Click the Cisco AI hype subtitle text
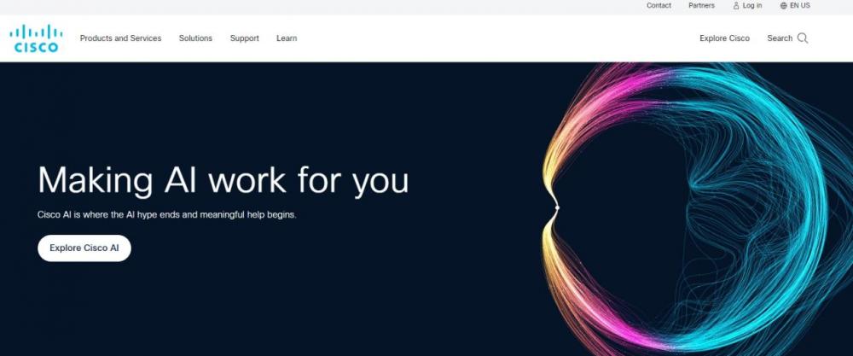 pyautogui.click(x=167, y=214)
